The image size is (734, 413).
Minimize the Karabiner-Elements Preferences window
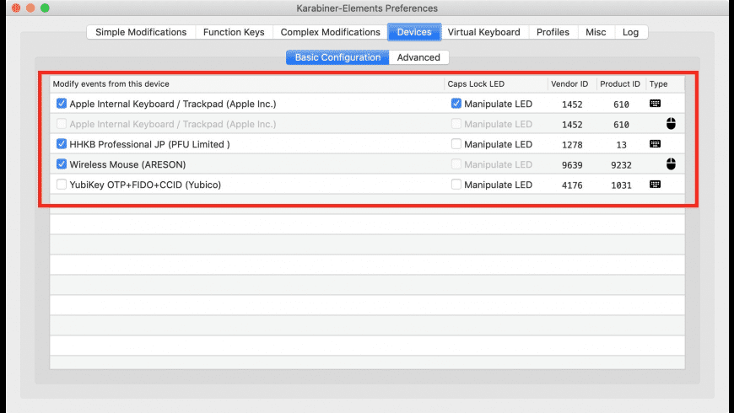pyautogui.click(x=30, y=8)
